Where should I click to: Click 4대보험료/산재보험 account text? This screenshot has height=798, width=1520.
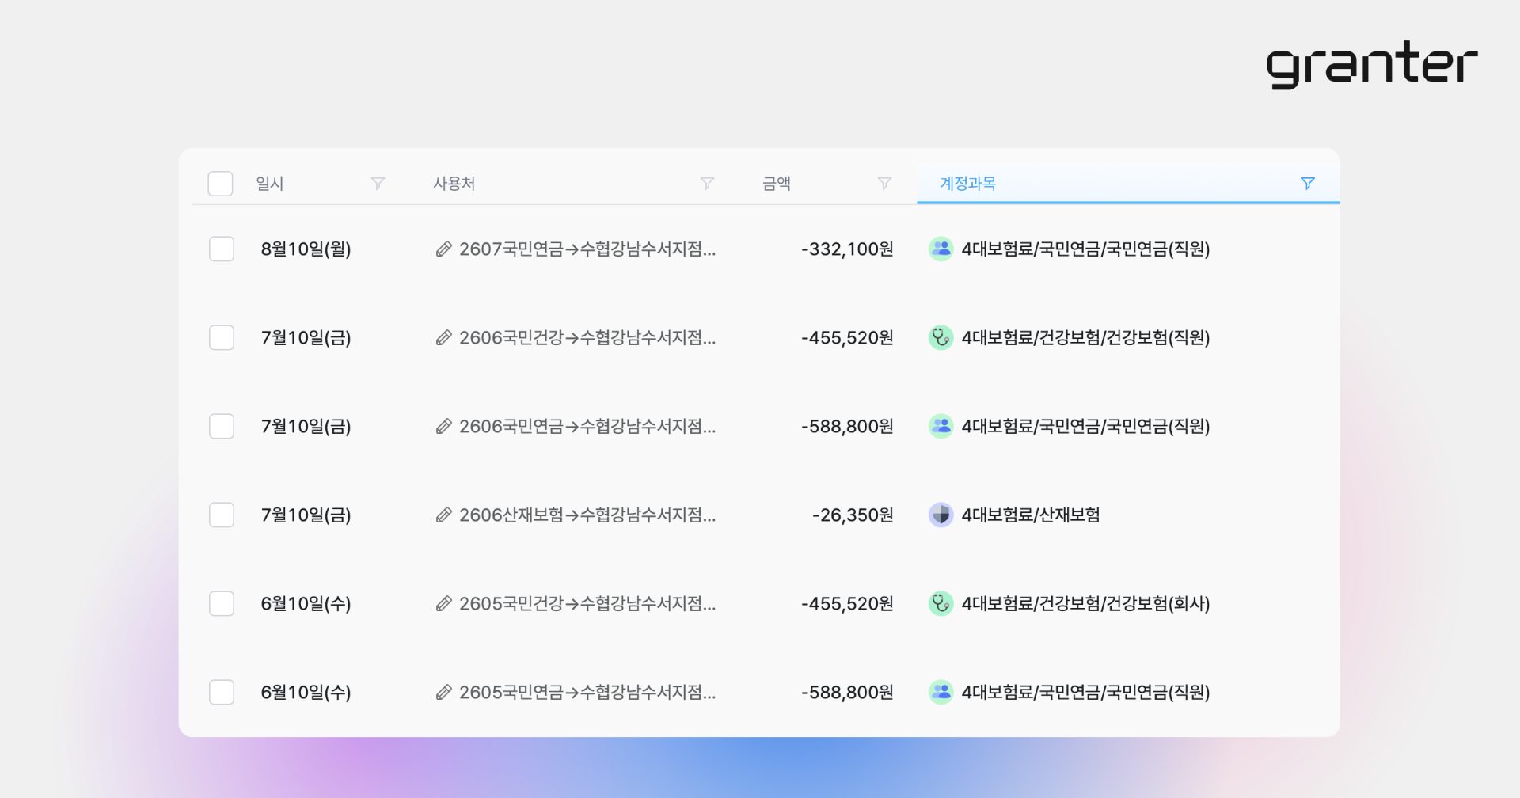point(1031,515)
